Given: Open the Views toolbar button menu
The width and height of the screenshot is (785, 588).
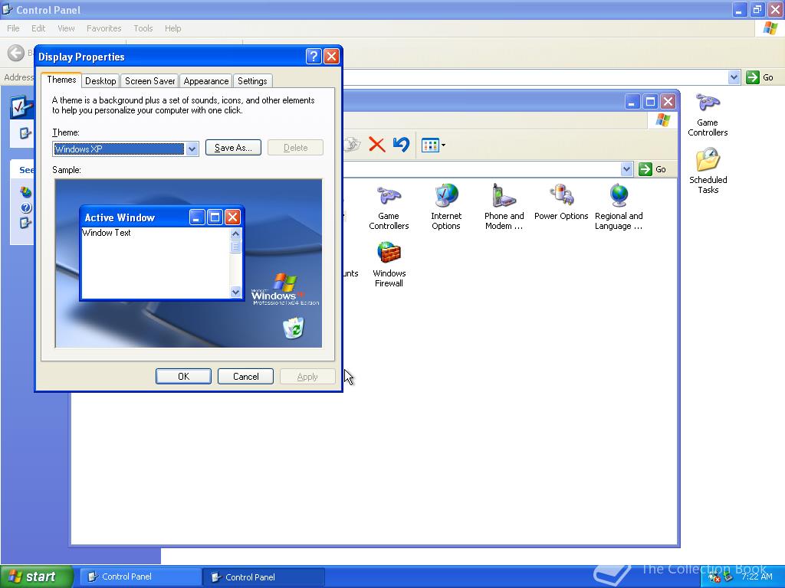Looking at the screenshot, I should tap(433, 145).
